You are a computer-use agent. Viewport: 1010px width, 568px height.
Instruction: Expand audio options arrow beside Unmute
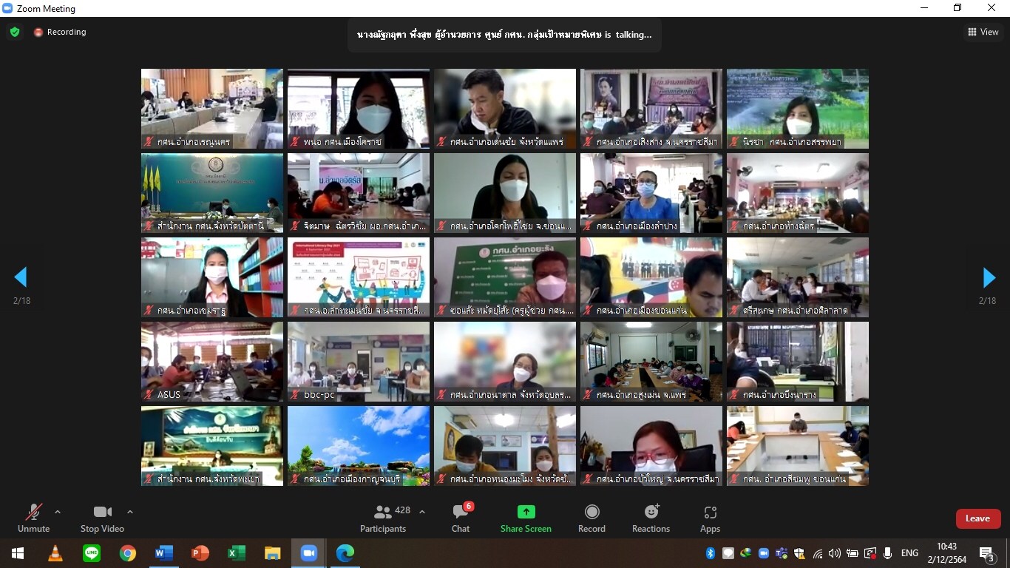point(58,512)
